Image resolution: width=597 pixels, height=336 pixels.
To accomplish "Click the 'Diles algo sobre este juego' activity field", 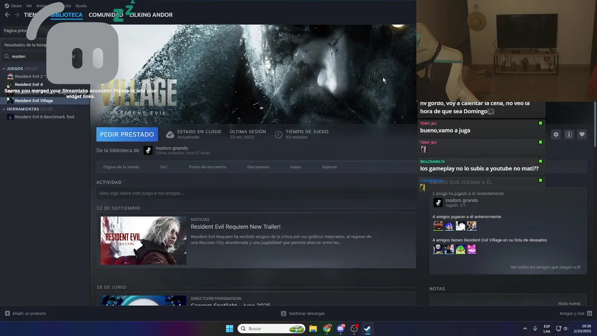I will [x=256, y=193].
